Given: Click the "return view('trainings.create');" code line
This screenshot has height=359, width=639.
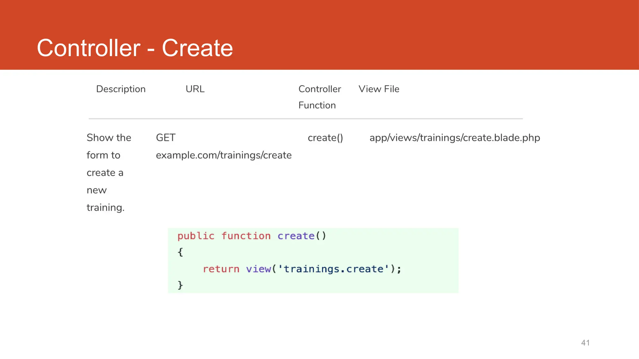Looking at the screenshot, I should (x=302, y=269).
